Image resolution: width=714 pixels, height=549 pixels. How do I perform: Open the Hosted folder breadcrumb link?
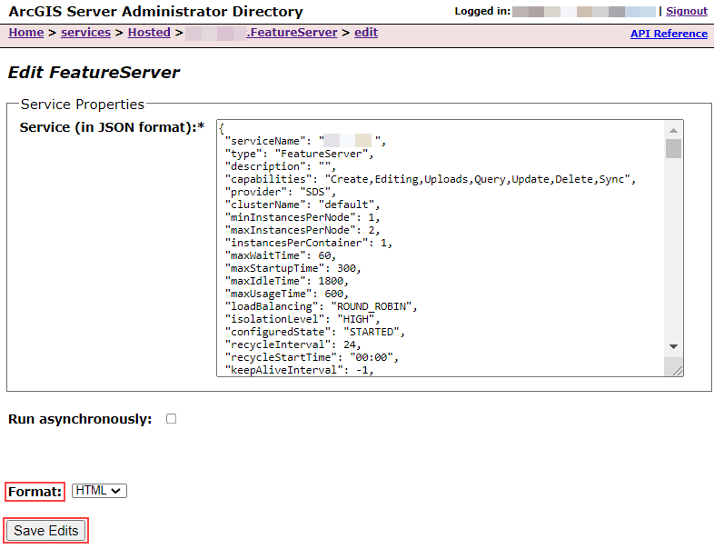click(x=149, y=33)
